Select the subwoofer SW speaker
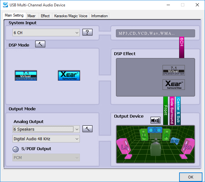Image resolution: width=205 pixels, height=182 pixels. point(175,141)
